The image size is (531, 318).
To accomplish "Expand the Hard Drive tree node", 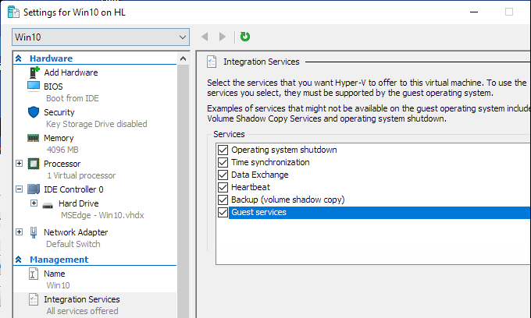I will (x=34, y=203).
